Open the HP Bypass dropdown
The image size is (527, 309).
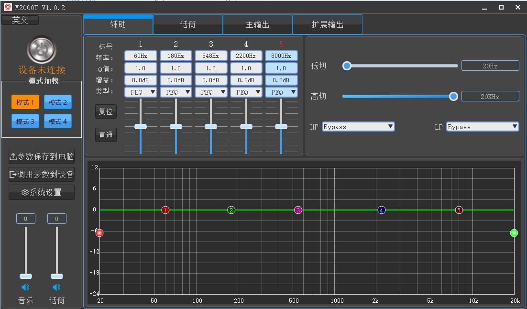point(358,127)
